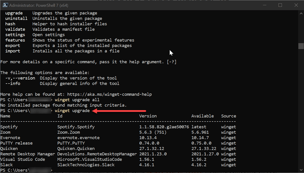Image resolution: width=304 pixels, height=173 pixels.
Task: Click the scrollbar down arrow
Action: click(301, 170)
